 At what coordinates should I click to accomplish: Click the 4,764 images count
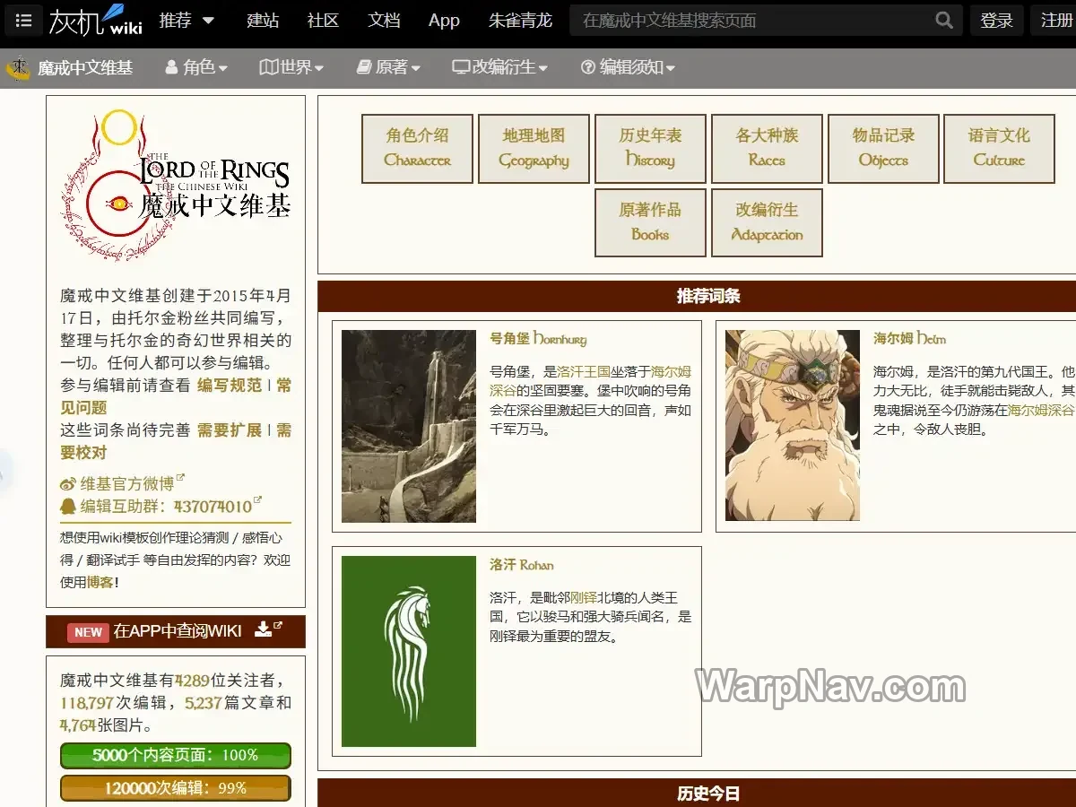click(78, 725)
